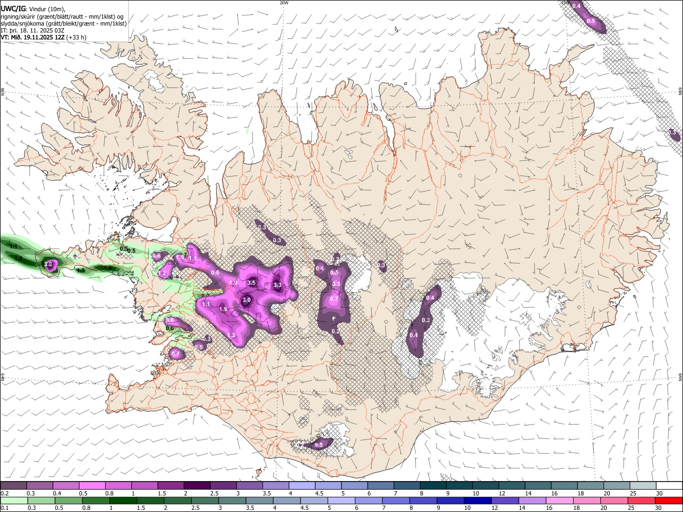
Task: Click the '1.6' rain value on the map
Action: [108, 268]
